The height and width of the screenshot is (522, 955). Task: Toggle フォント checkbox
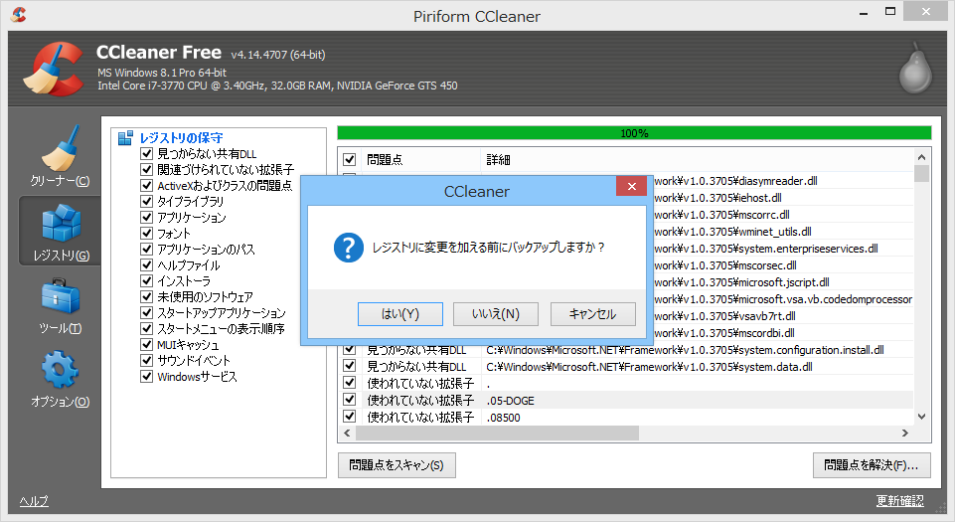(146, 233)
